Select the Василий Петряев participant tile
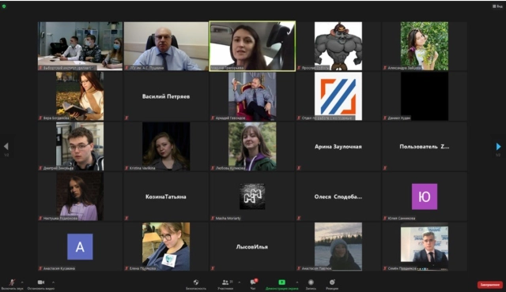This screenshot has width=506, height=292. pos(166,96)
